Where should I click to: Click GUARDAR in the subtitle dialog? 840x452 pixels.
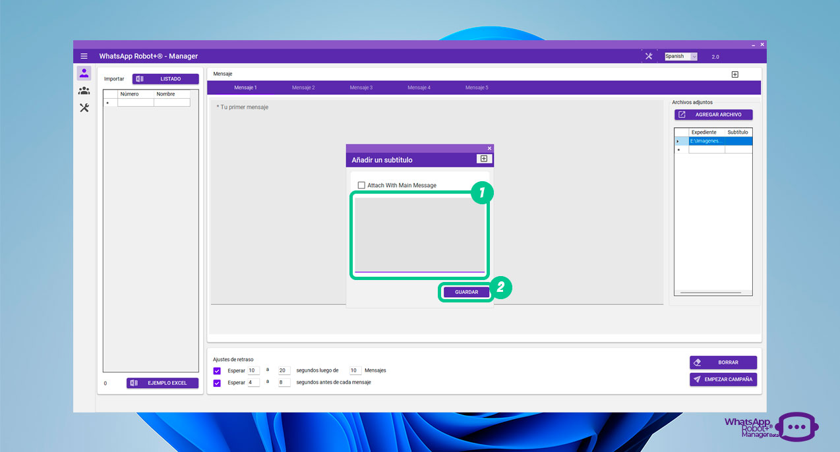(466, 292)
